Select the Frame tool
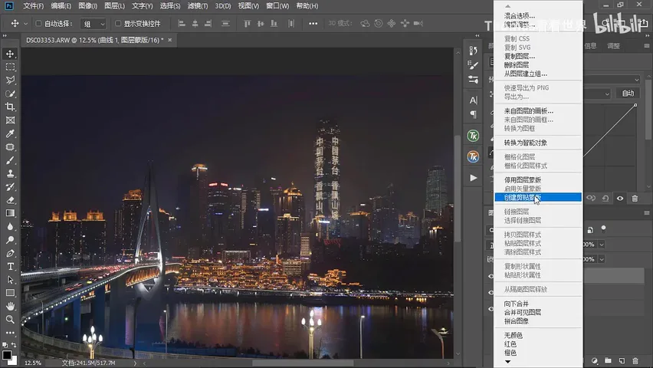The width and height of the screenshot is (653, 368). click(x=11, y=120)
